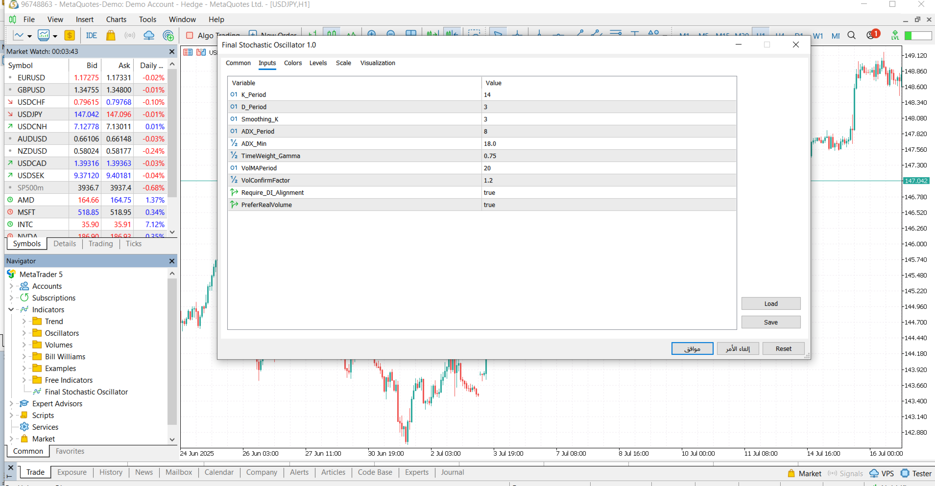
Task: Edit the TimeWeight_Gamma value 0.75
Action: tap(609, 156)
